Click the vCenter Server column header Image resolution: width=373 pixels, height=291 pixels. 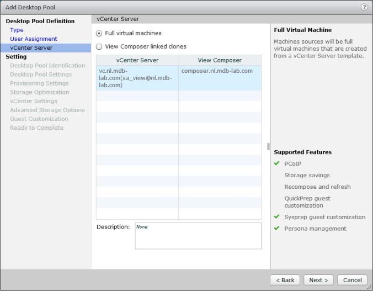(x=137, y=60)
